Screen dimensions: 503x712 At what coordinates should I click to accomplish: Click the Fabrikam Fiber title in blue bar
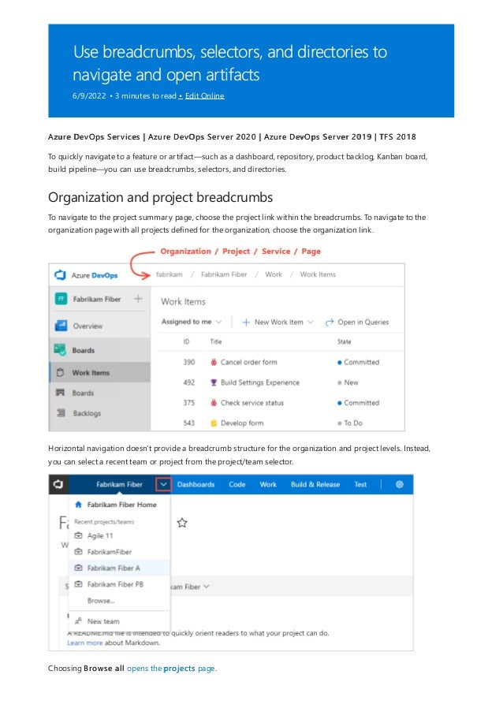[119, 484]
